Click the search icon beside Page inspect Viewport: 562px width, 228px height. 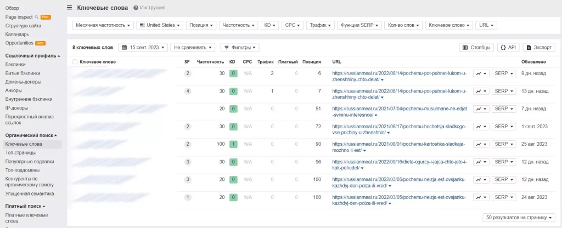pos(36,17)
